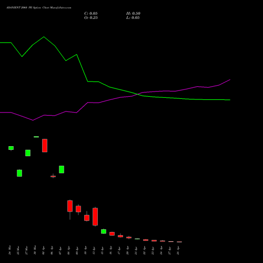Select the '25 Mar' date label
The width and height of the screenshot is (263, 263).
pyautogui.click(x=18, y=250)
